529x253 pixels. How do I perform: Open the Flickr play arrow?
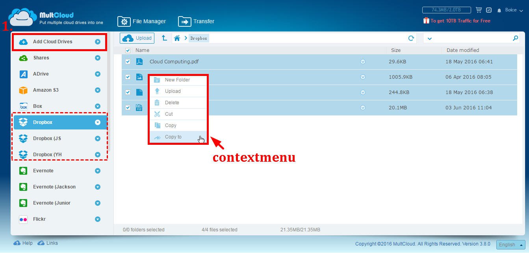click(x=98, y=219)
